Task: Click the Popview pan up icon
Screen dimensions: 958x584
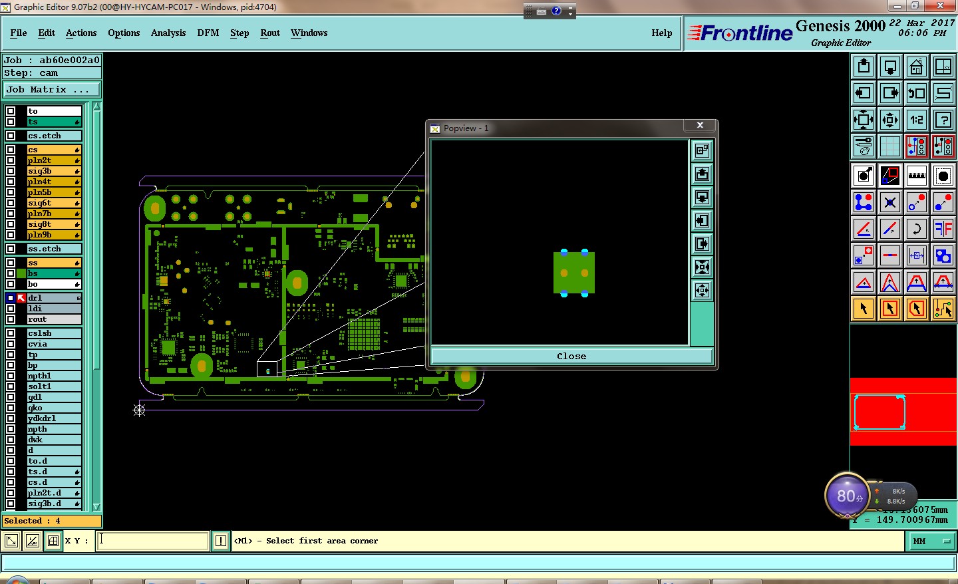Action: tap(702, 174)
